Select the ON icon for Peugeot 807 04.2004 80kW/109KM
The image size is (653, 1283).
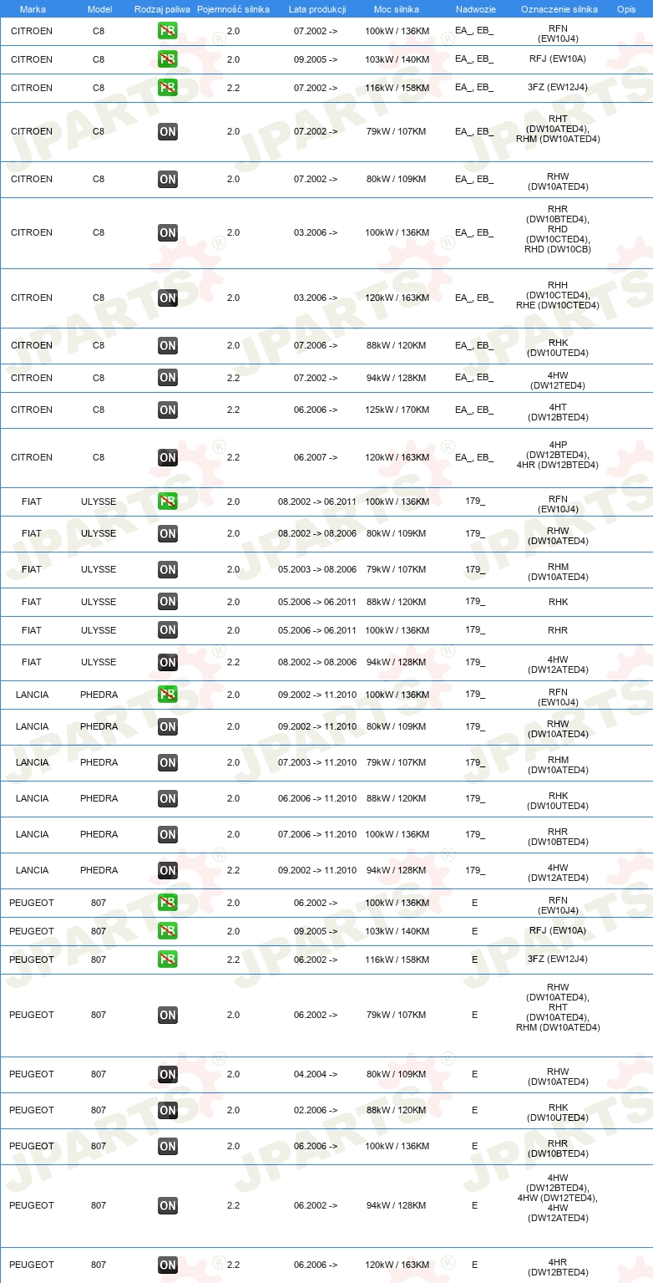click(168, 1075)
